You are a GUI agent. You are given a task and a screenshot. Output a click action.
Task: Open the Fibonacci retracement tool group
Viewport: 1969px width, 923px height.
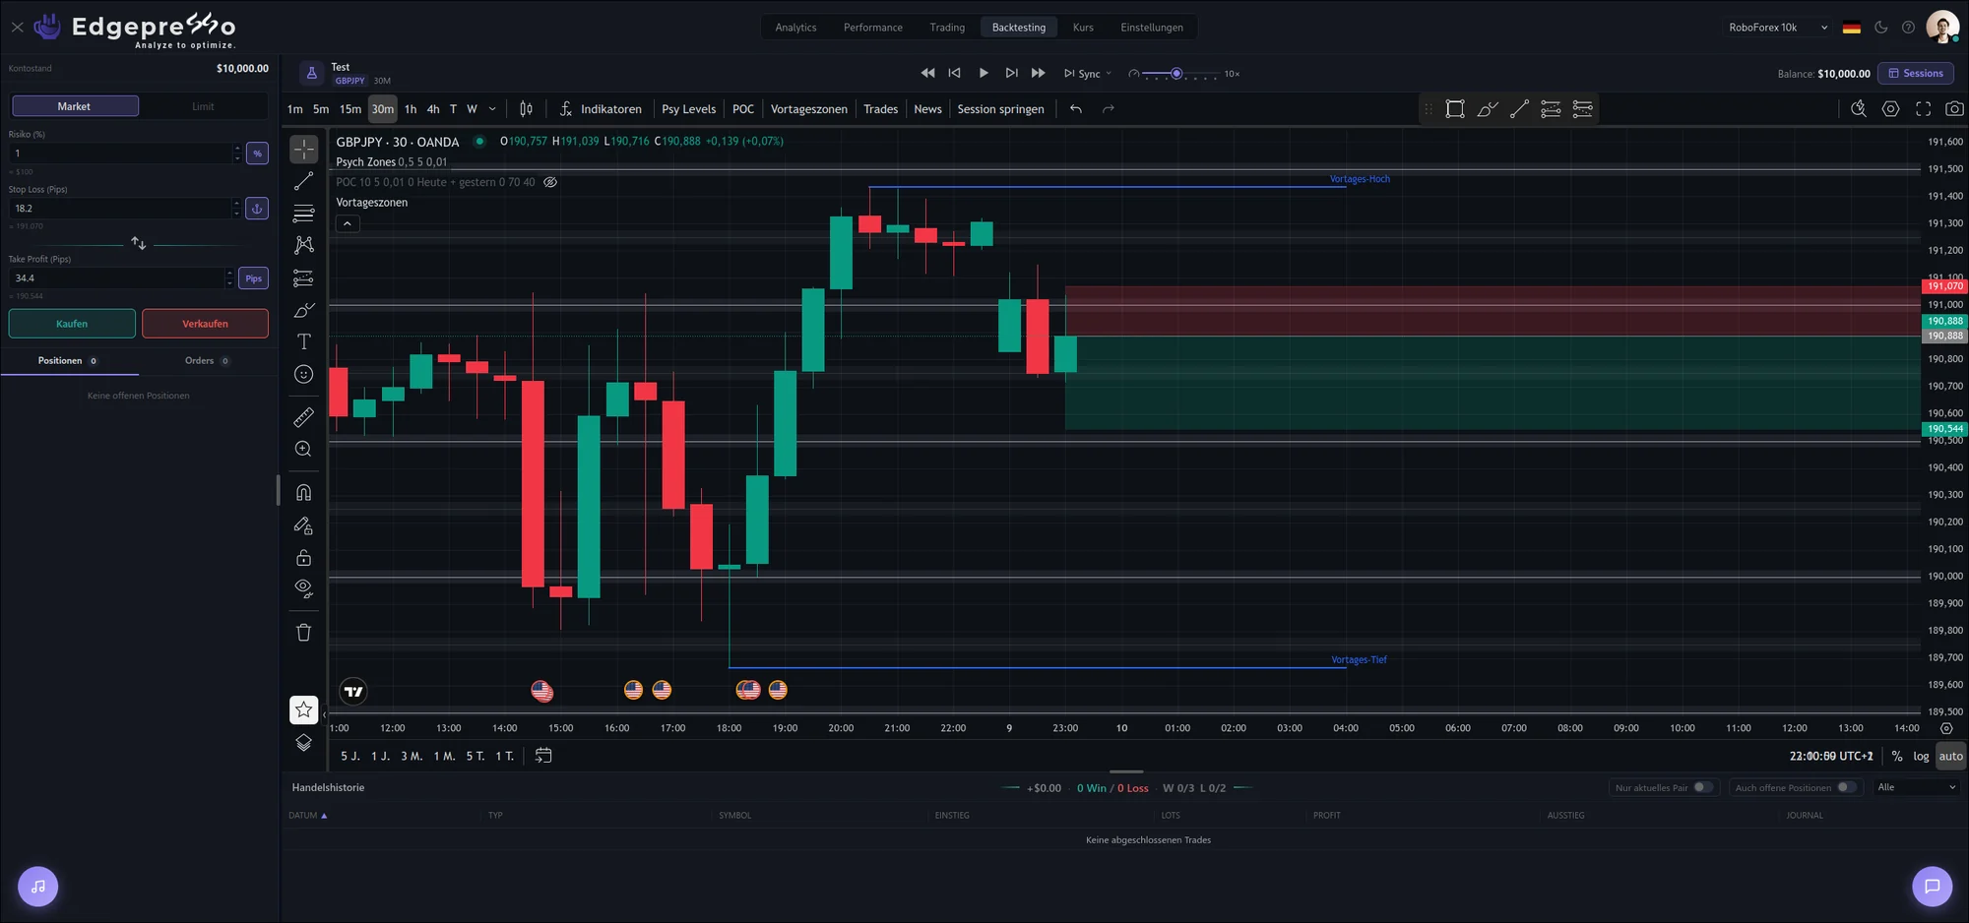coord(303,213)
